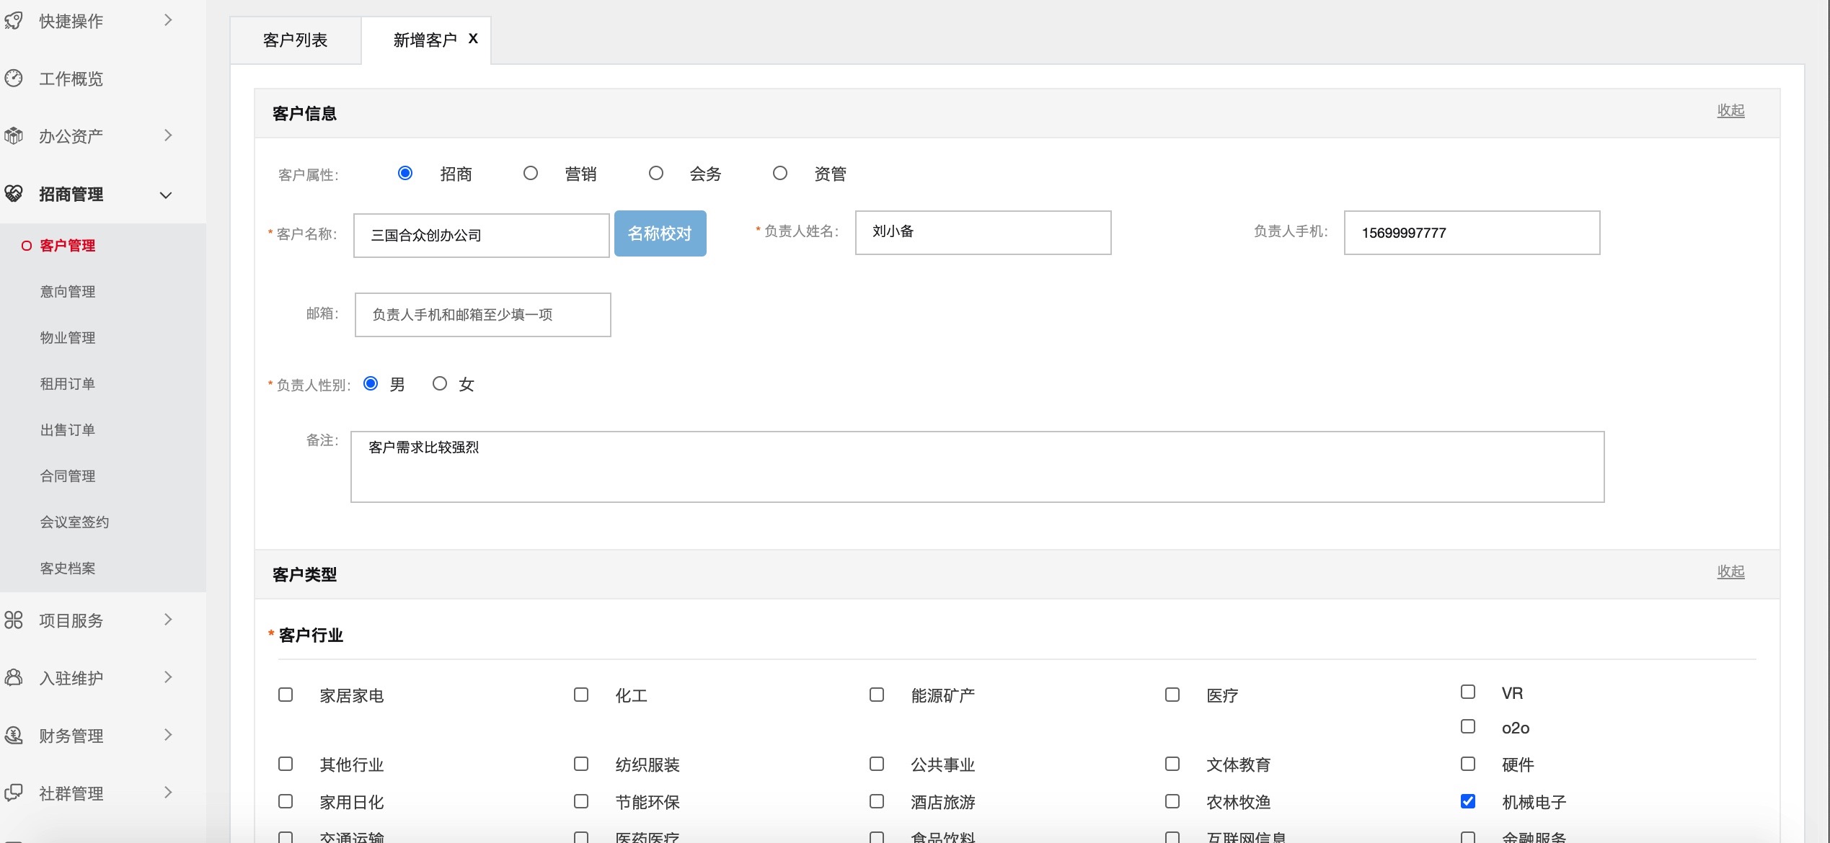The width and height of the screenshot is (1830, 843).
Task: Click 收起 link in 客户信息 header
Action: (x=1730, y=110)
